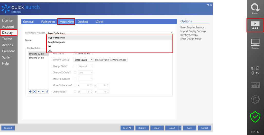The height and width of the screenshot is (135, 264).
Task: Move the display rule up
Action: pyautogui.click(x=39, y=91)
